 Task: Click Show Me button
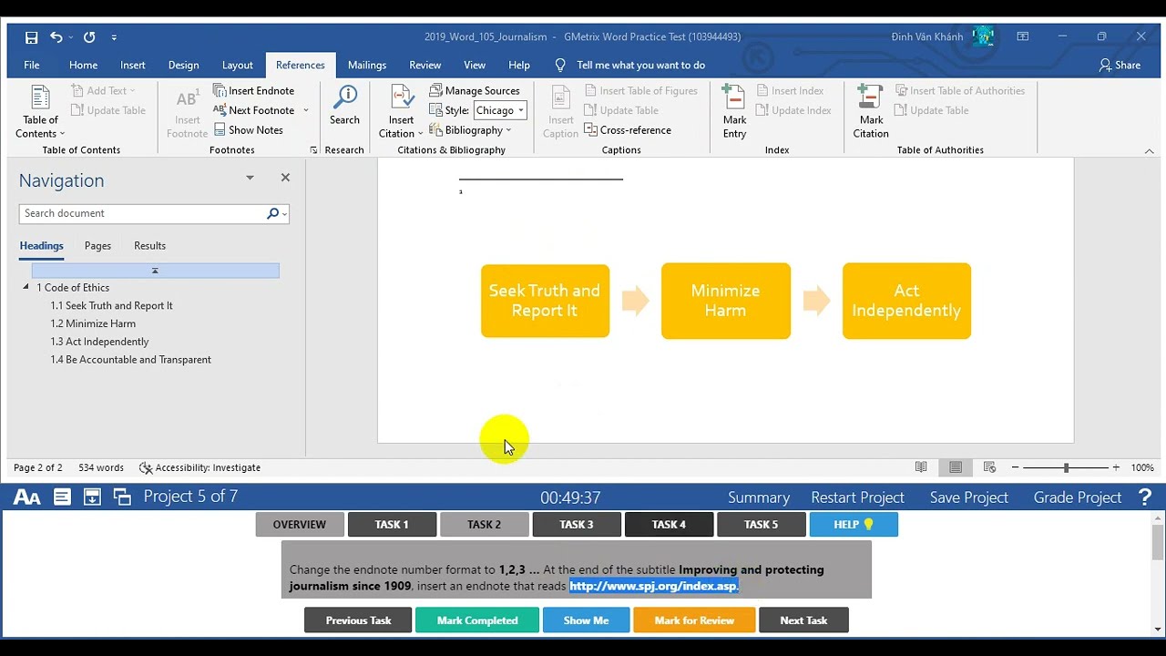tap(586, 620)
